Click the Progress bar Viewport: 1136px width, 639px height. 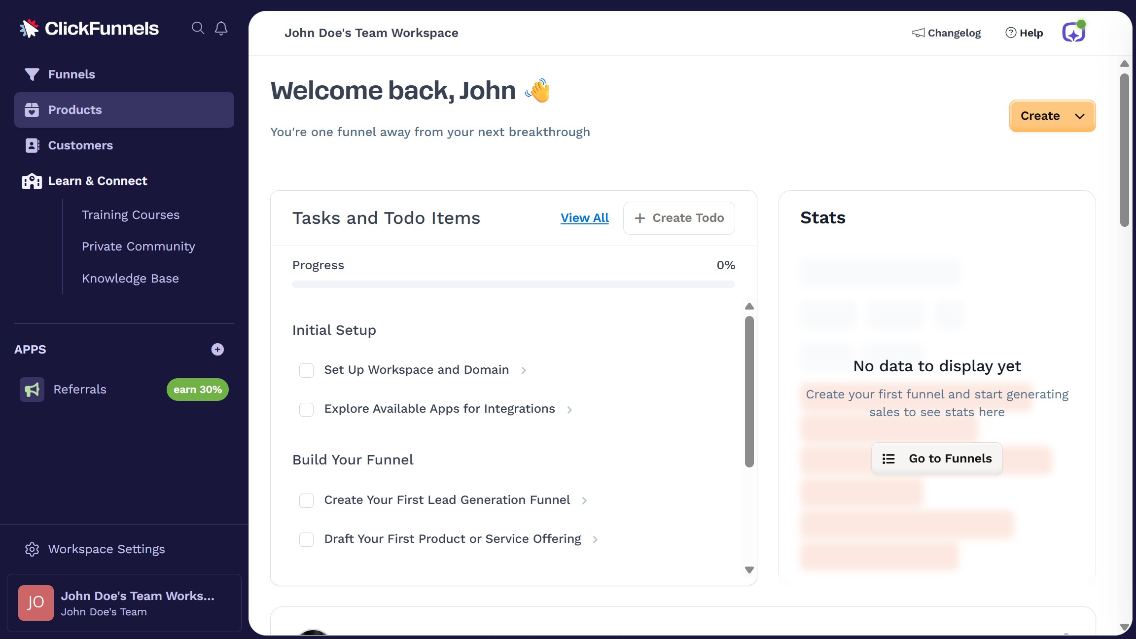513,284
